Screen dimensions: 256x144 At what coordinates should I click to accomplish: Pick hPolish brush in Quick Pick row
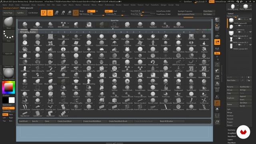pos(50,25)
